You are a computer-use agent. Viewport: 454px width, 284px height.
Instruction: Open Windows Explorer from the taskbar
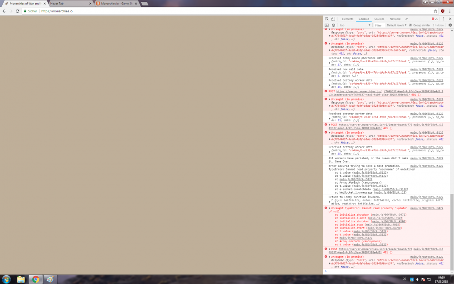(21, 279)
